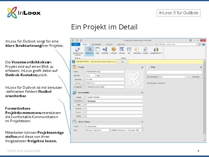Collapse the Projekt section

pyautogui.click(x=142, y=67)
